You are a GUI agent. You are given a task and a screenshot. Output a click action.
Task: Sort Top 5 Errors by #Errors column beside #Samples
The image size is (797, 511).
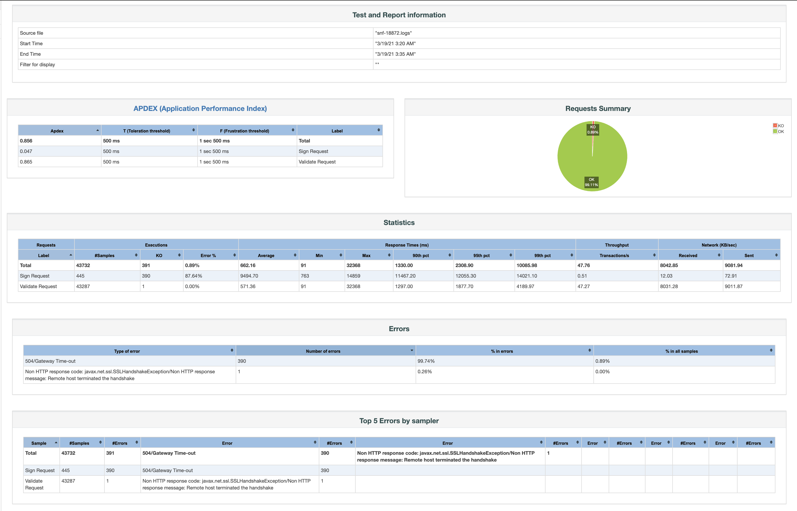pos(137,443)
